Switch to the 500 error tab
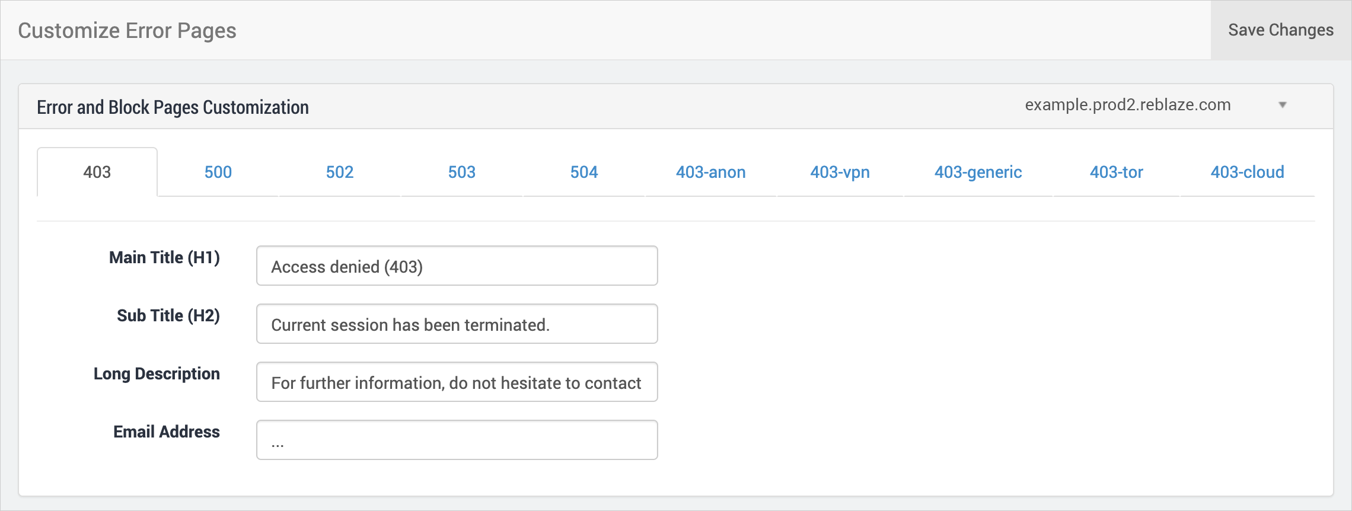Screen dimensions: 1352x511 (x=218, y=172)
